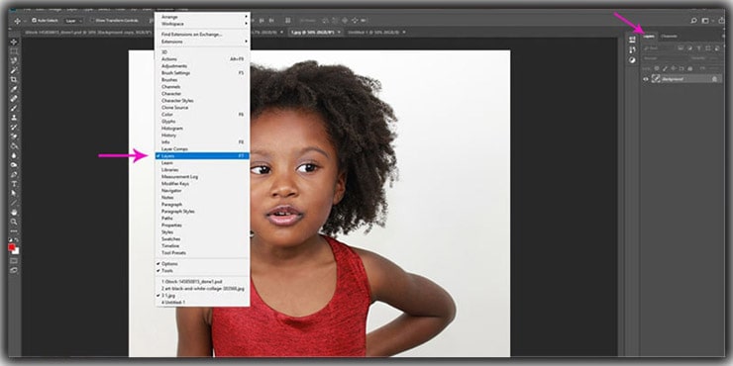Expand the Extensions submenu

202,42
